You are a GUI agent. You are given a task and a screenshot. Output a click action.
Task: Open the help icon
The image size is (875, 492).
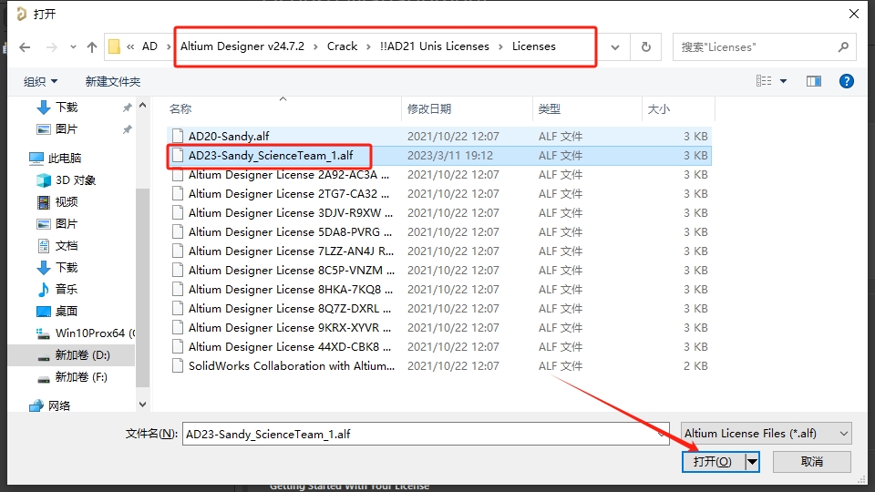click(x=847, y=81)
